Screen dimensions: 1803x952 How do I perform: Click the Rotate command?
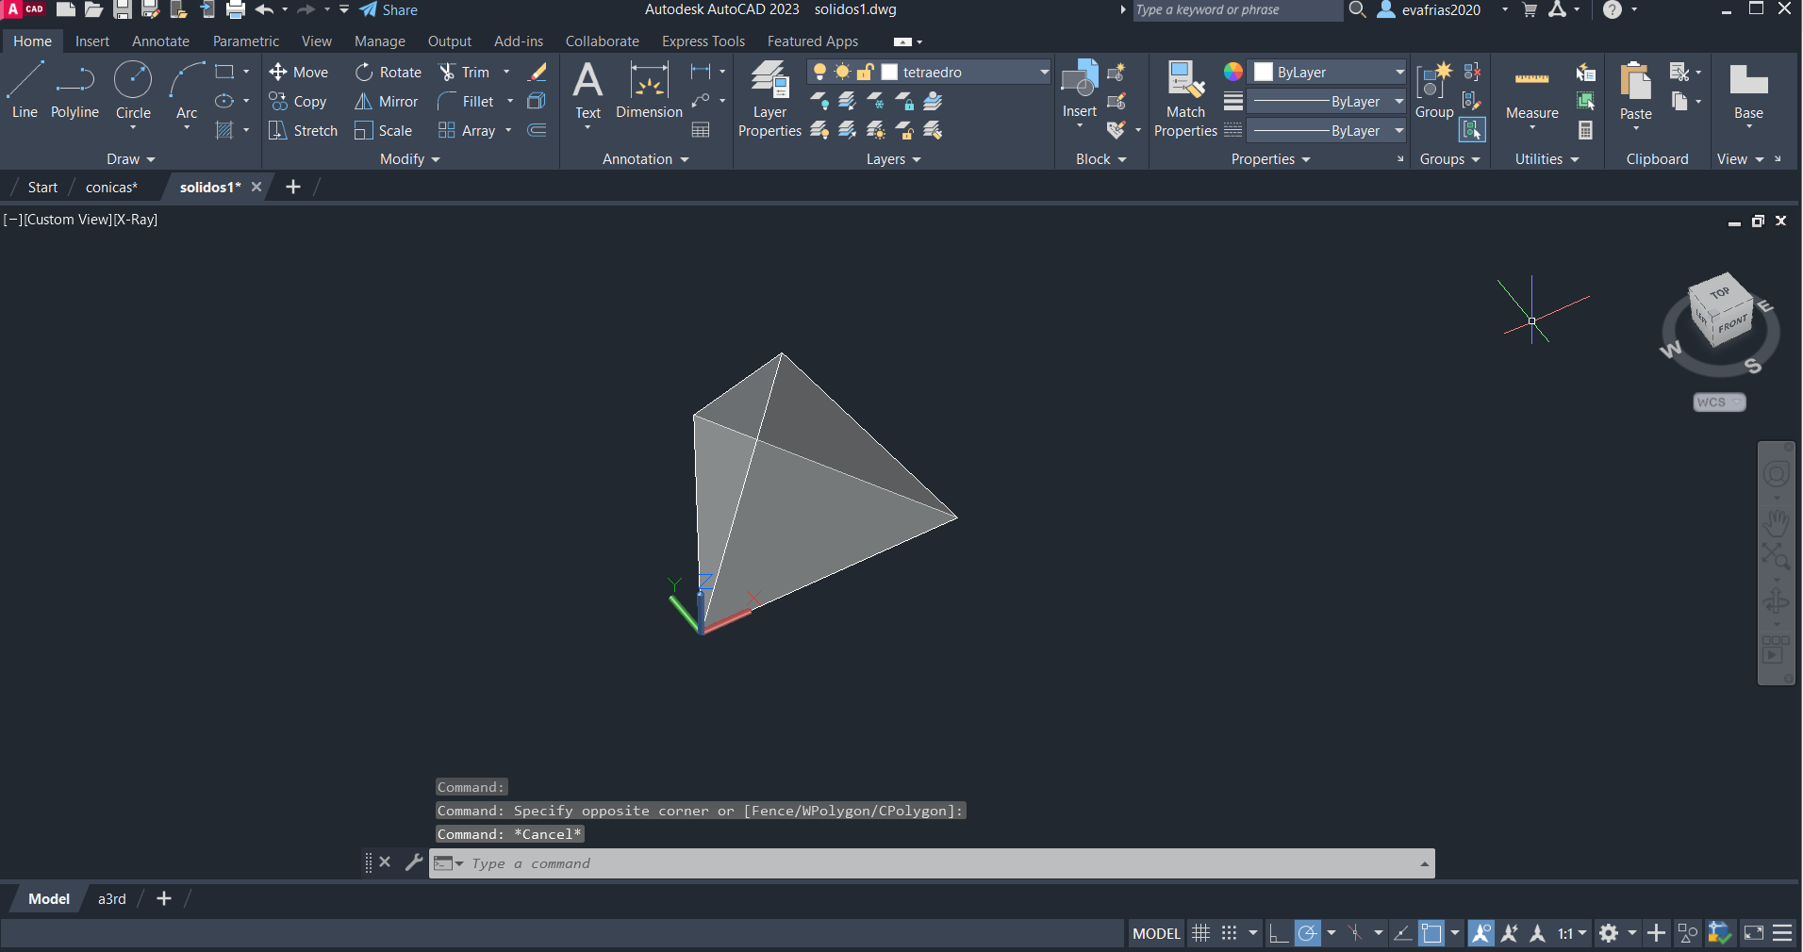point(389,73)
